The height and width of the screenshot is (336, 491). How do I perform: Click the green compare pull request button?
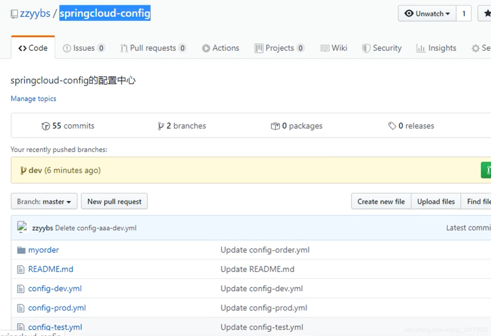tap(486, 170)
